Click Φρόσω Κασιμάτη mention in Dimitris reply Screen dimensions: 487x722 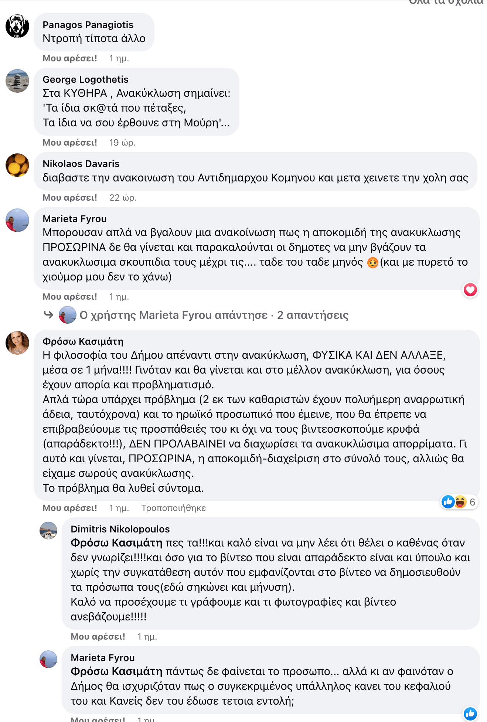(x=116, y=543)
